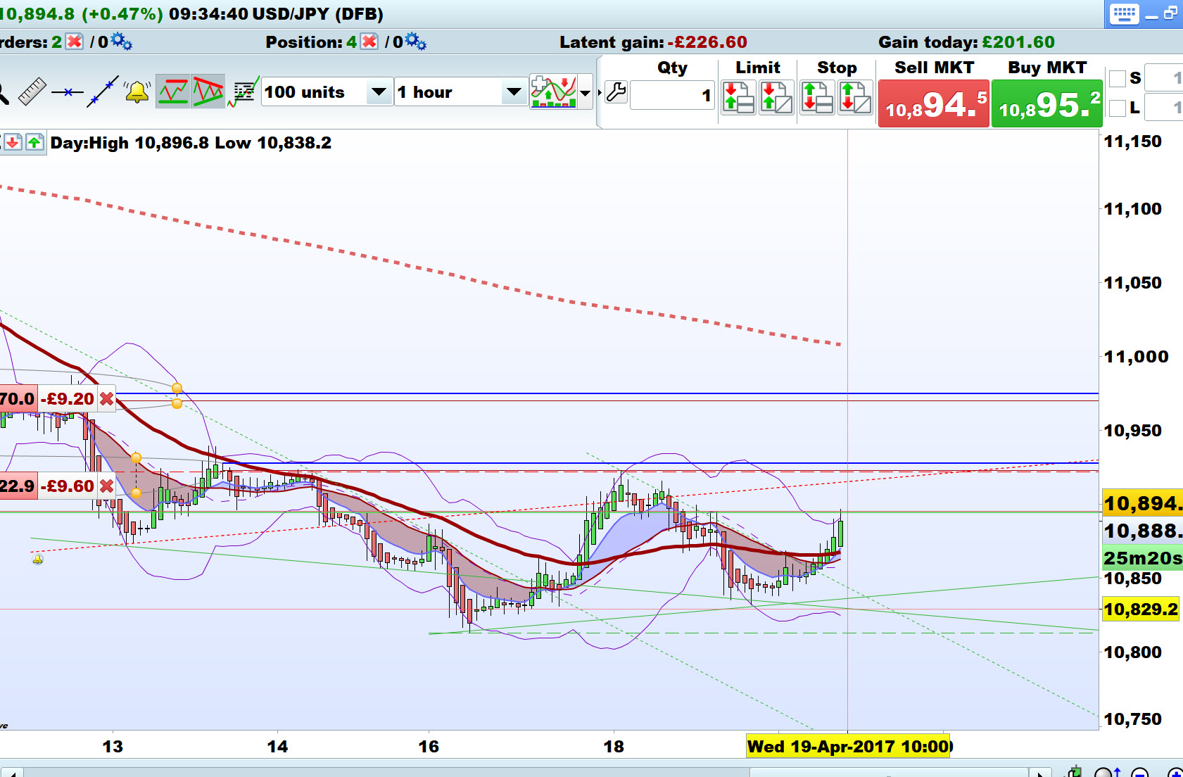The image size is (1183, 777).
Task: Click the yellow 10,829.2 price label
Action: 1141,609
